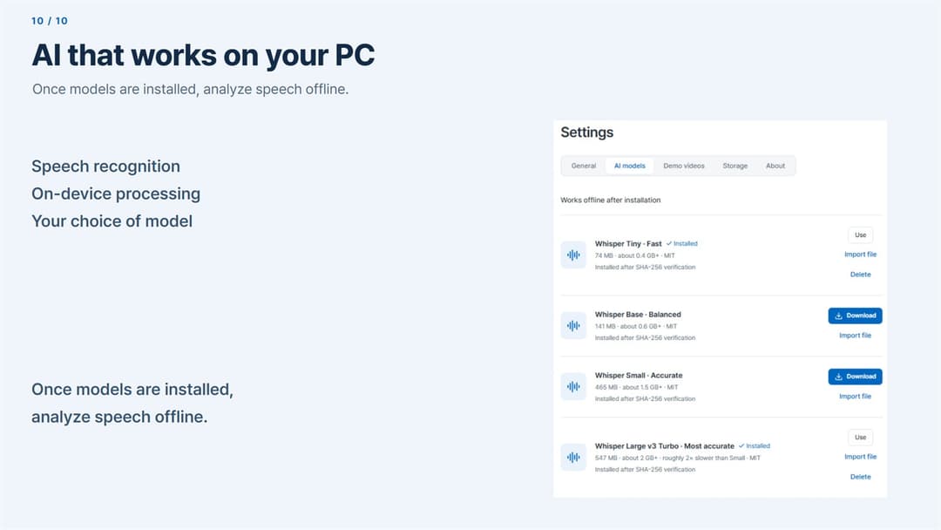Switch to the Demo videos tab
The width and height of the screenshot is (941, 530).
pyautogui.click(x=684, y=166)
